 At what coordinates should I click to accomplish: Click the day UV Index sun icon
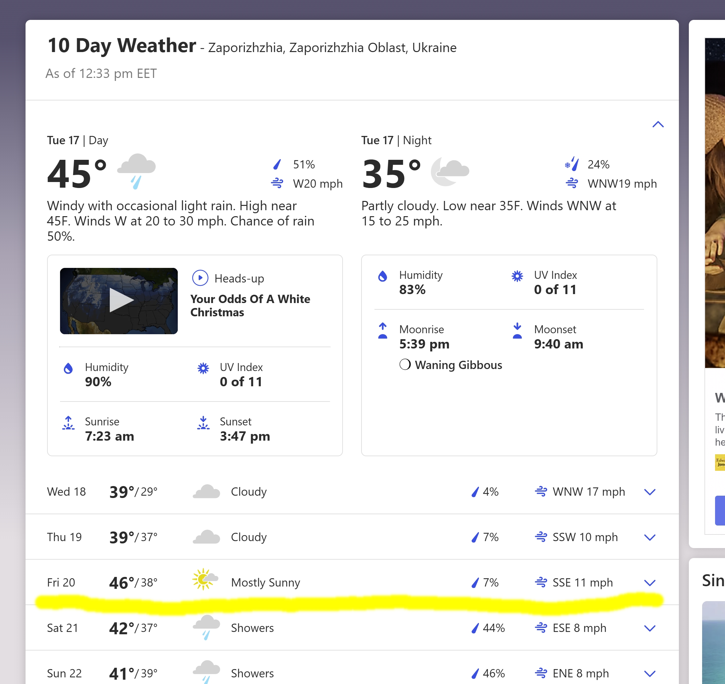(203, 369)
